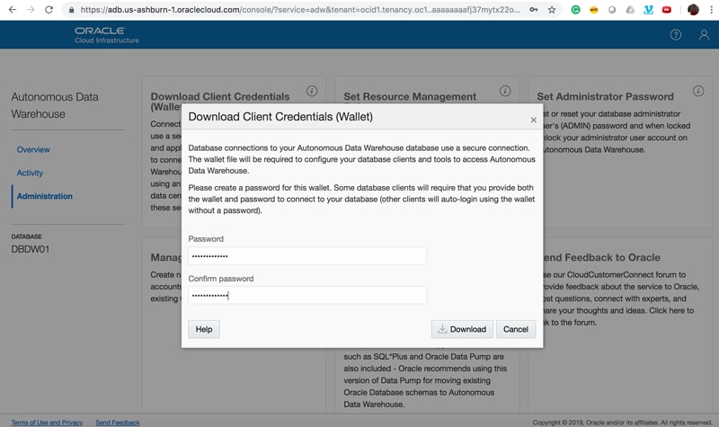Click the dialog title Download Client Credentials (Wallet)
The image size is (719, 427).
[280, 117]
